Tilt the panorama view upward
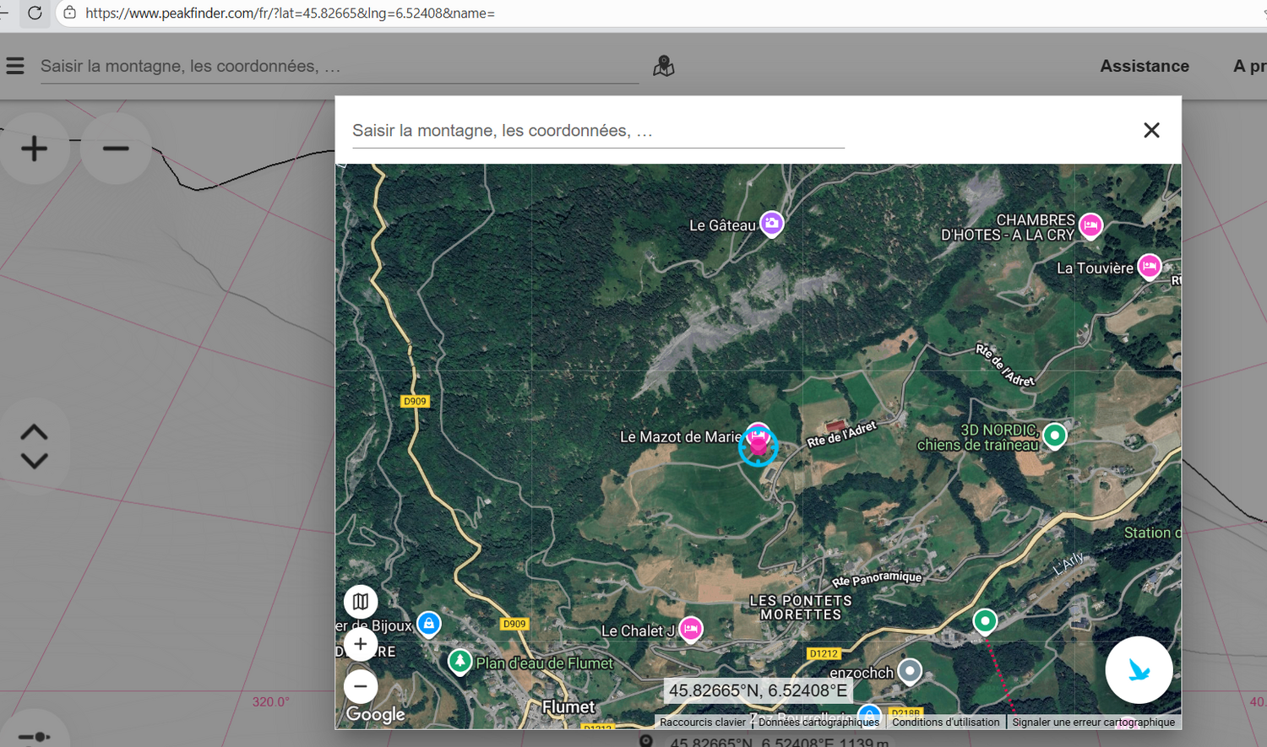1267x747 pixels. (34, 432)
